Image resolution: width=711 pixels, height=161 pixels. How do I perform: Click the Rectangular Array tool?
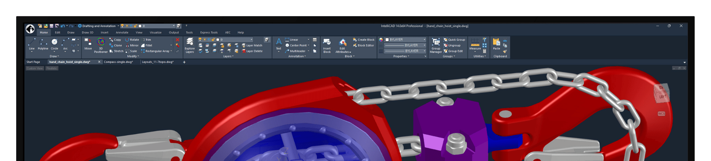pyautogui.click(x=155, y=51)
